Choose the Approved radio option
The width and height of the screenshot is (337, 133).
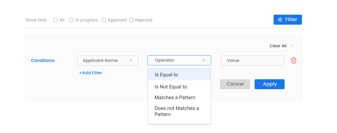(104, 20)
